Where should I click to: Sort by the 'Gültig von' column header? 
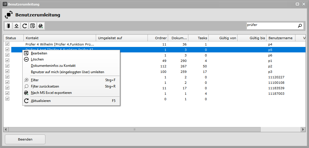pos(223,38)
